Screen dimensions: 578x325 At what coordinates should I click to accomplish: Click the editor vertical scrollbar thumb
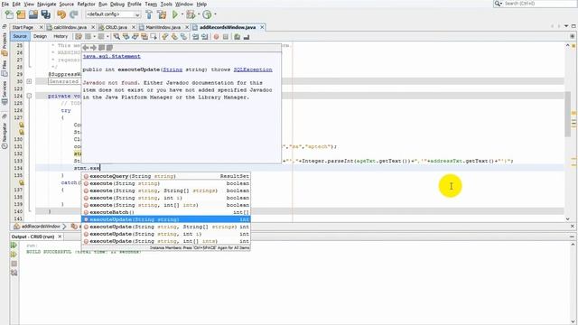(568, 115)
